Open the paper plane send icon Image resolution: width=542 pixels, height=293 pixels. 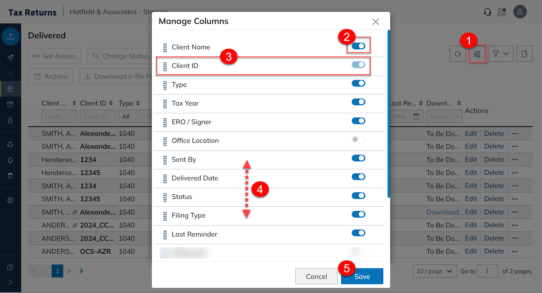pos(10,57)
